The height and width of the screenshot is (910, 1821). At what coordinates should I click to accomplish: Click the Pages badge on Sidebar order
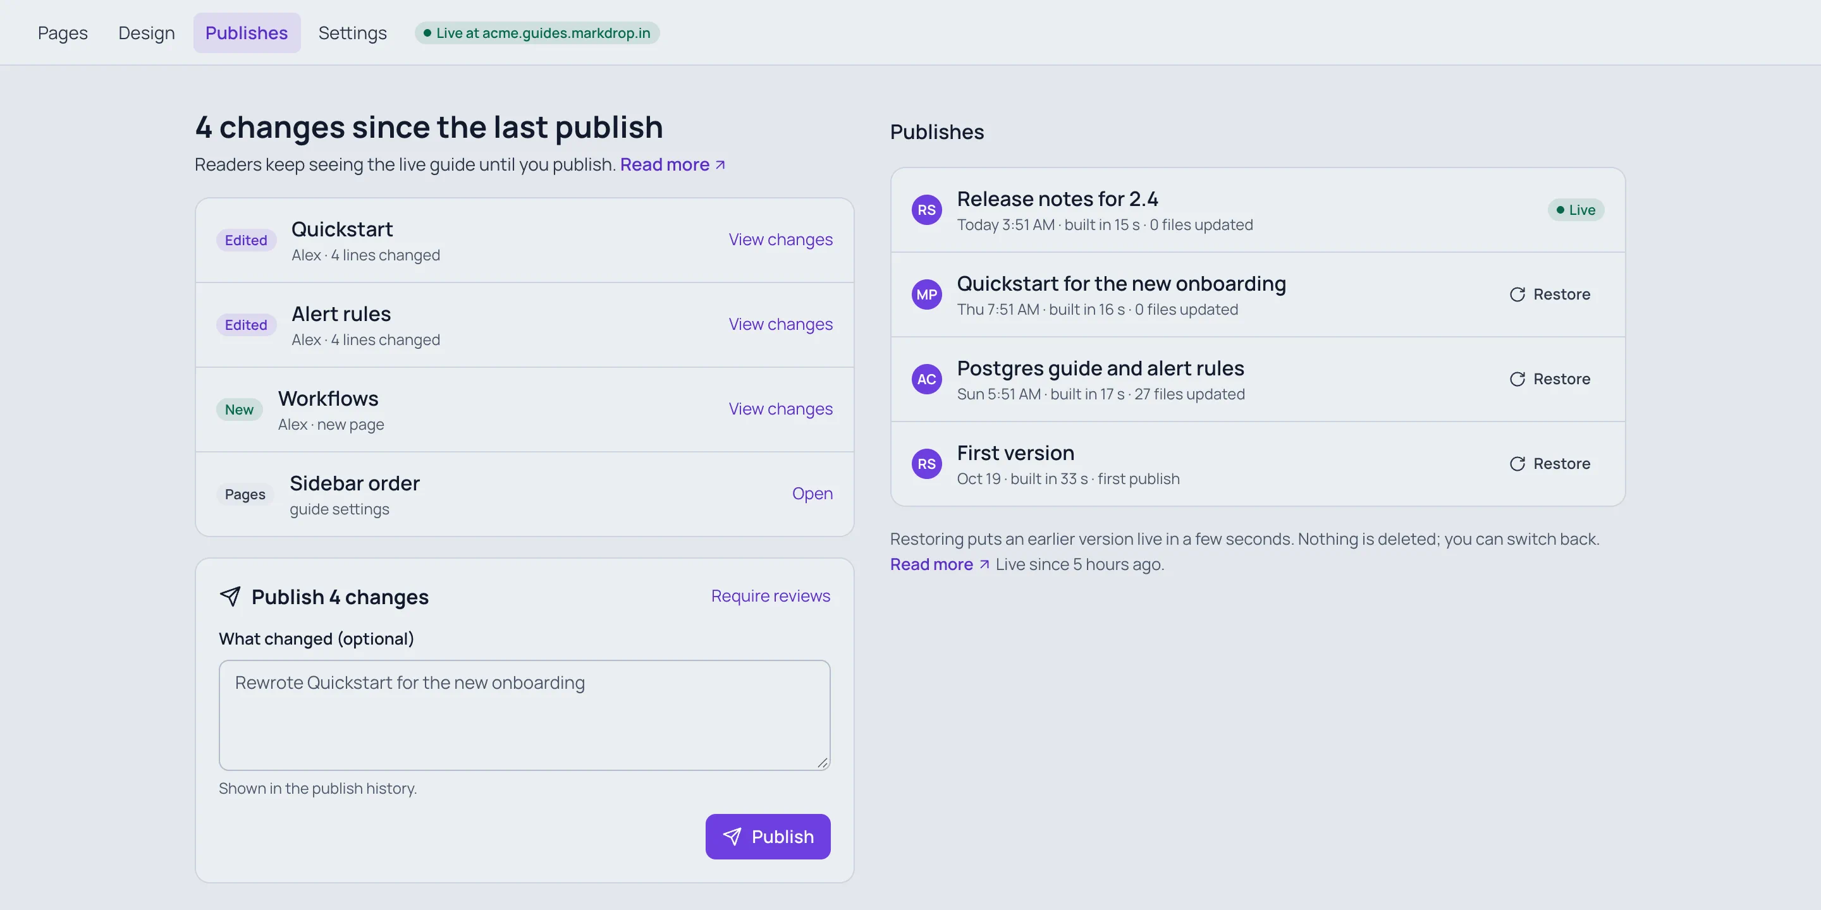[x=245, y=495]
